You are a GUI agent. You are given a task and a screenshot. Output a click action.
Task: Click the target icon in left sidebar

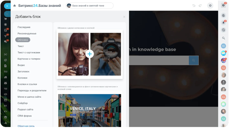click(6, 60)
